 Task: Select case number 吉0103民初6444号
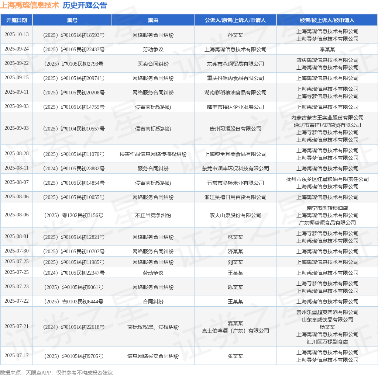(x=74, y=302)
